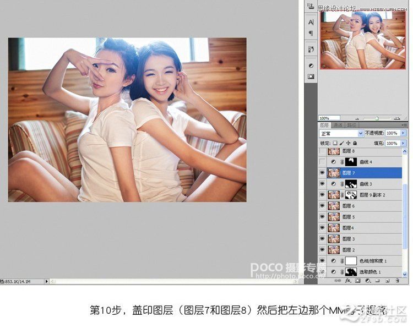Hide the 图层 5 layer
Image resolution: width=413 pixels, height=328 pixels.
tap(322, 217)
